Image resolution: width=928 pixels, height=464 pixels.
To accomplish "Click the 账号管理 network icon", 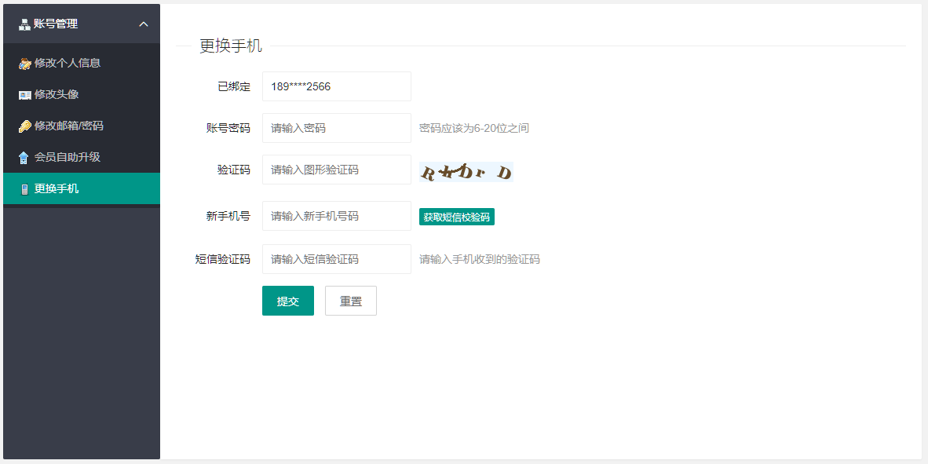I will pyautogui.click(x=24, y=24).
